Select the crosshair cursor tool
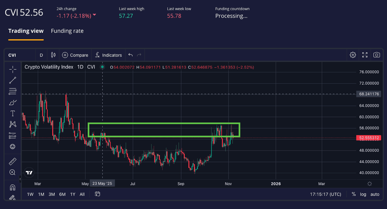Image resolution: width=387 pixels, height=209 pixels. tap(13, 69)
